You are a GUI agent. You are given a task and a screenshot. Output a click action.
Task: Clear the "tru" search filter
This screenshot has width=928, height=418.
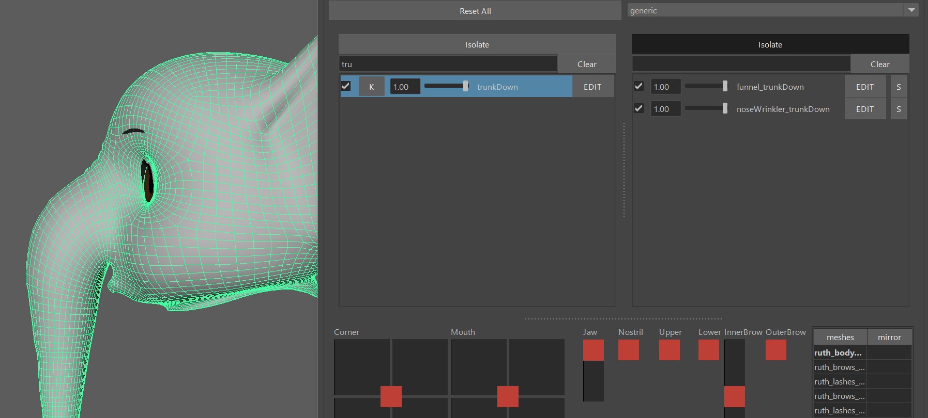pyautogui.click(x=587, y=64)
